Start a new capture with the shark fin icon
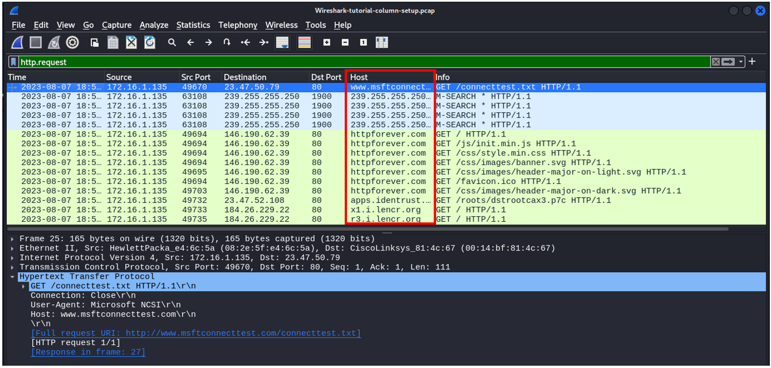771x368 pixels. click(17, 42)
